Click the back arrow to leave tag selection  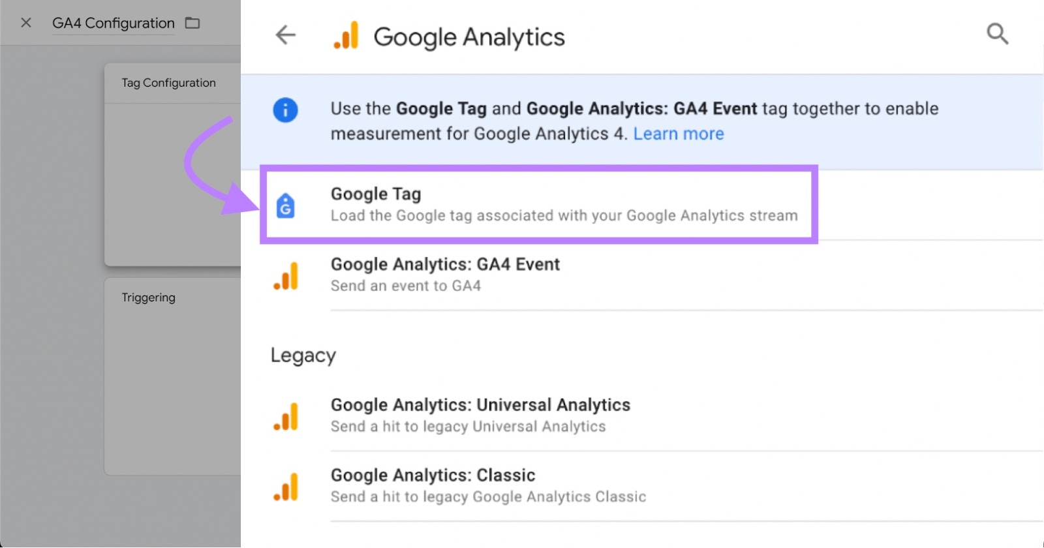click(x=285, y=35)
